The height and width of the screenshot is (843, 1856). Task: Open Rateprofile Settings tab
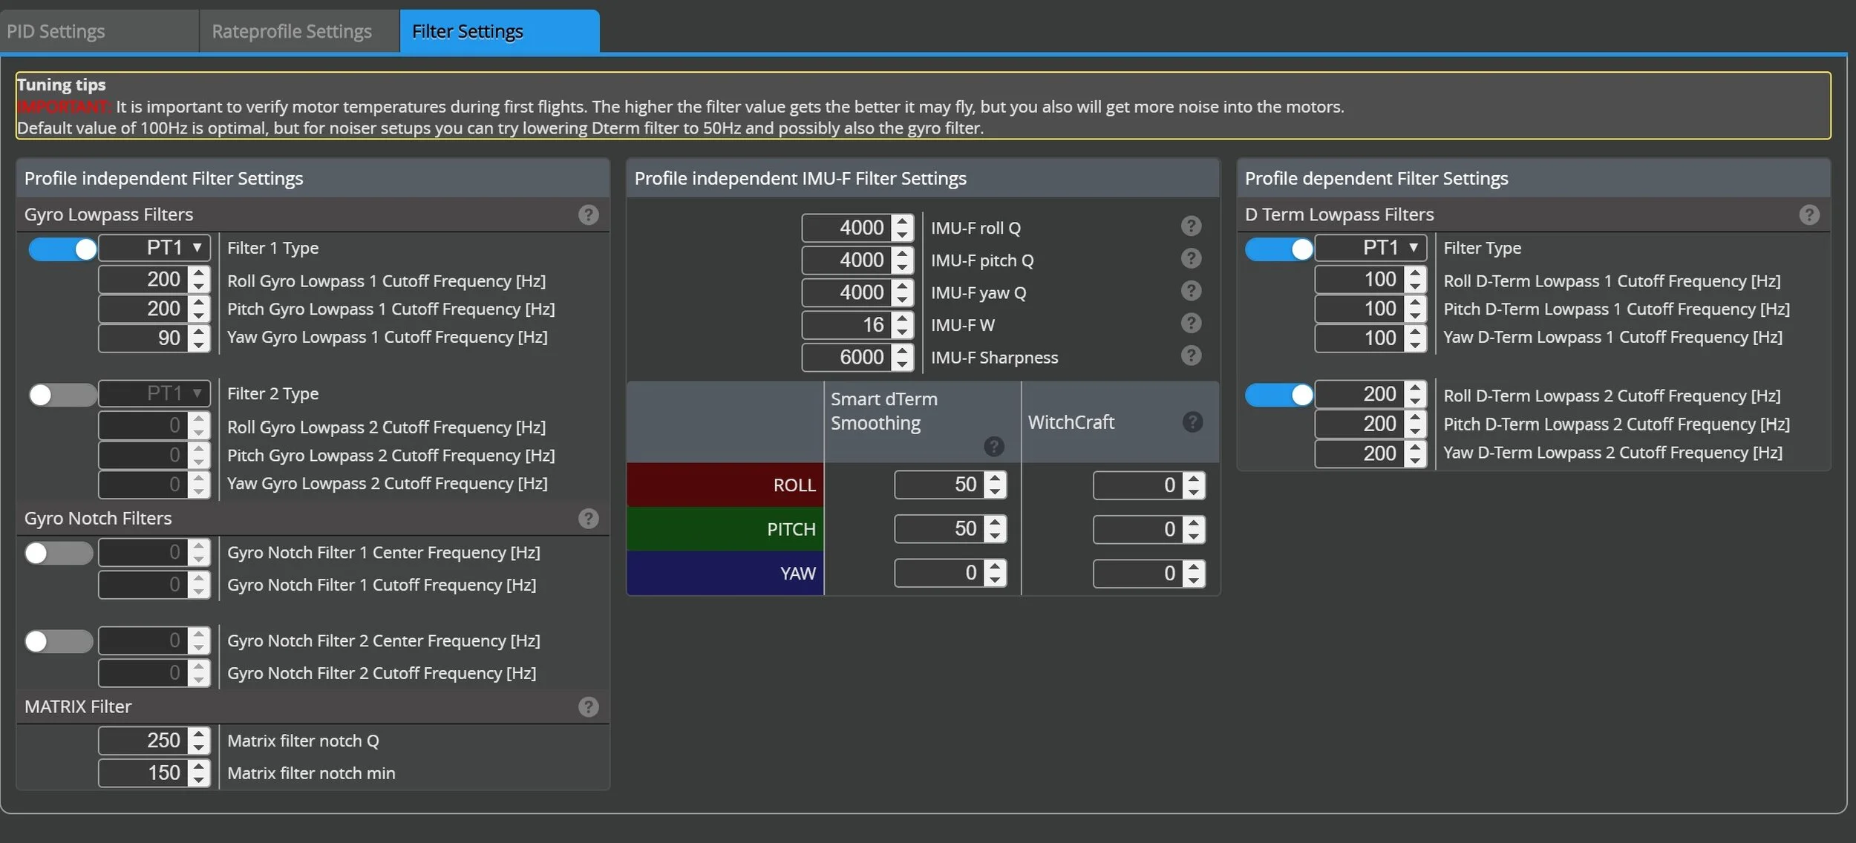tap(291, 32)
